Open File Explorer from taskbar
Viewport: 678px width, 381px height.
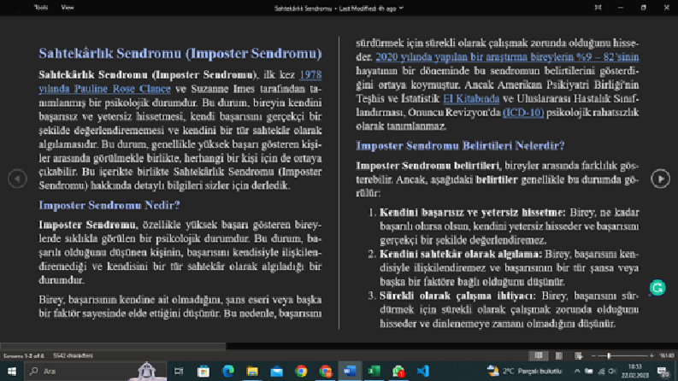pyautogui.click(x=252, y=371)
